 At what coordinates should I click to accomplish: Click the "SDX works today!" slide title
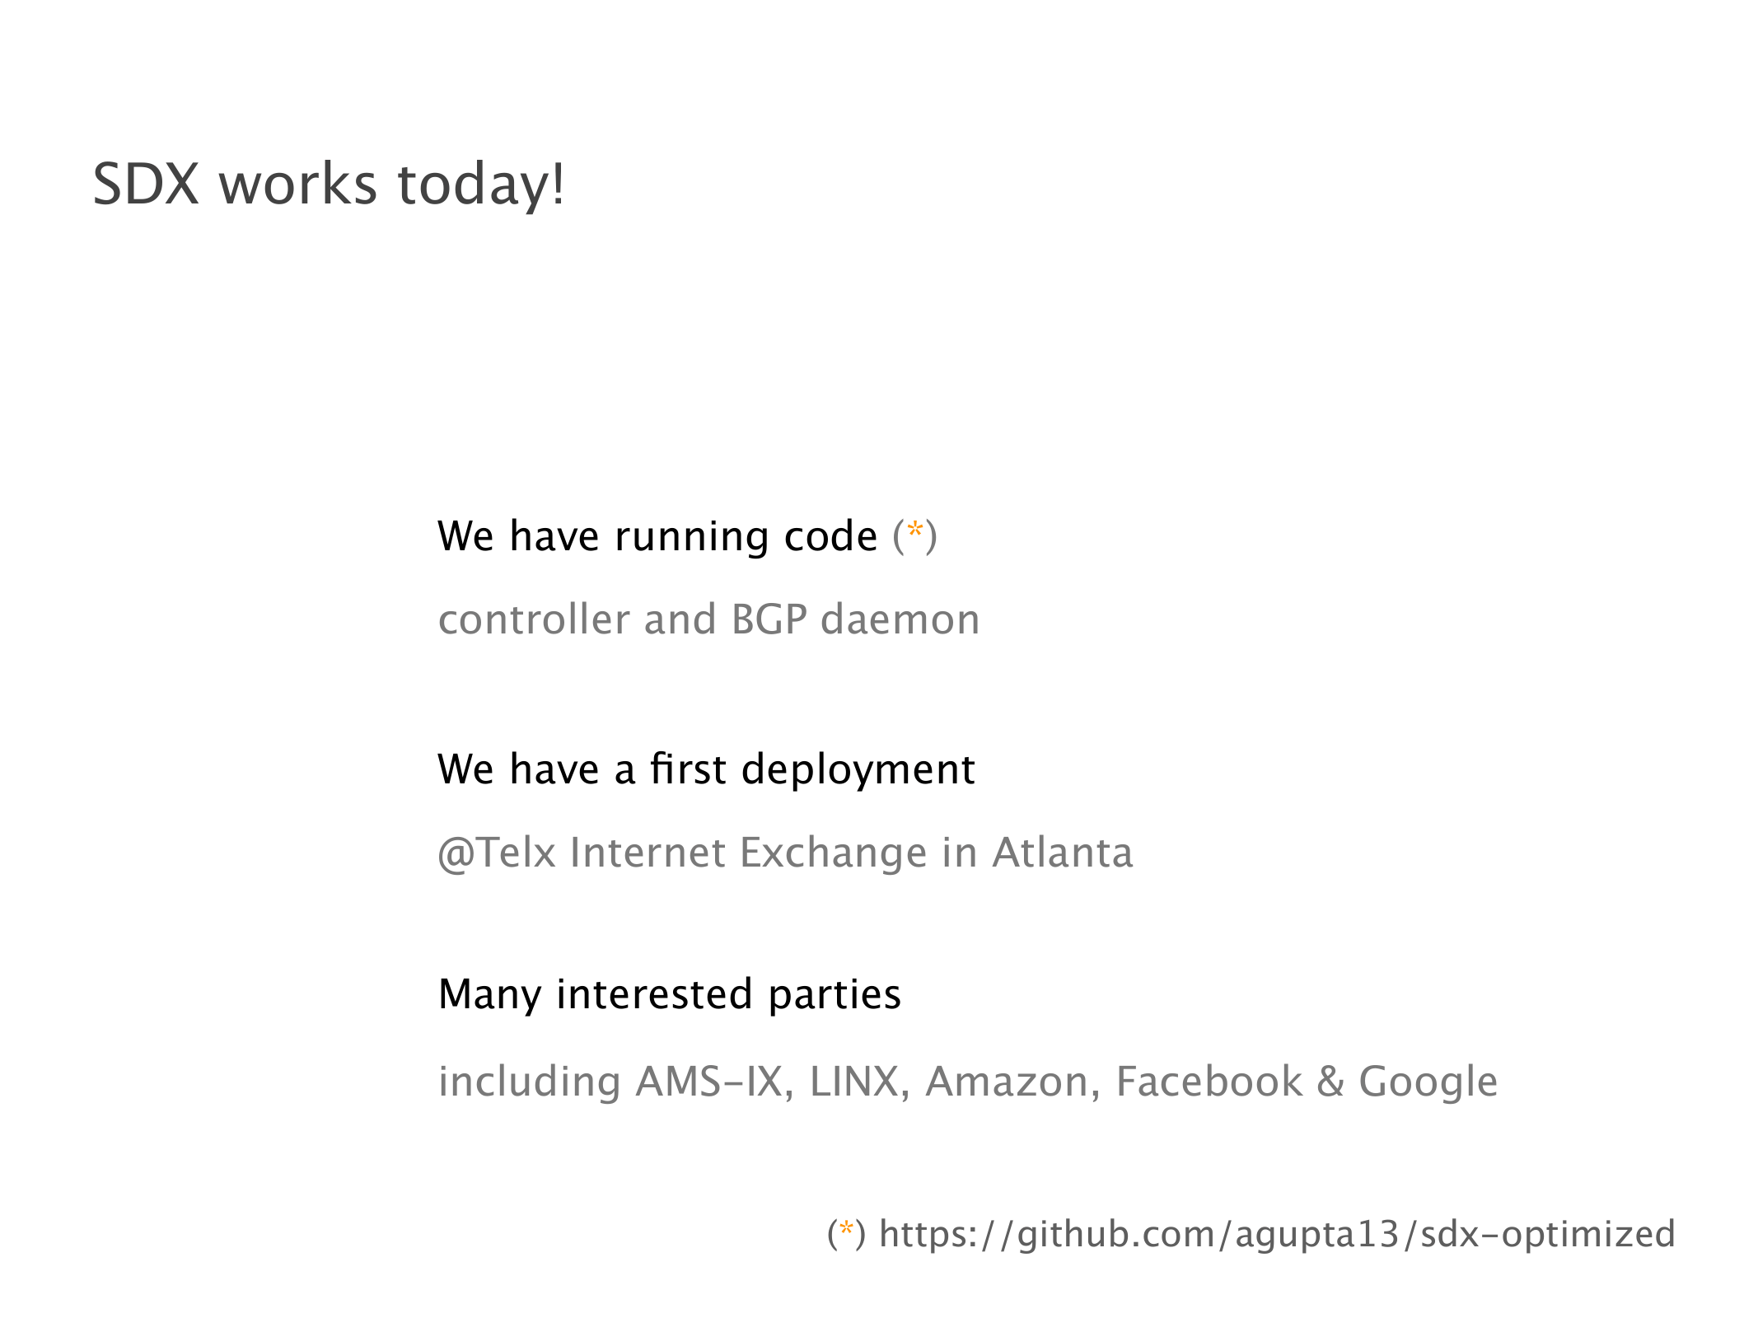(x=329, y=184)
